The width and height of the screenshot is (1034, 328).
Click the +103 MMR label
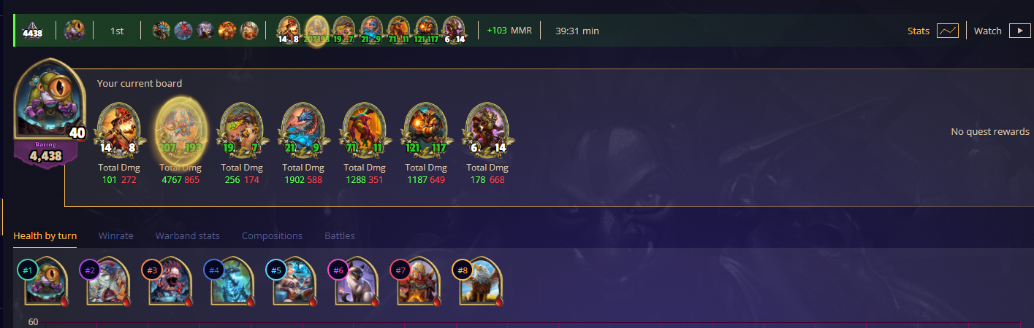[x=509, y=31]
